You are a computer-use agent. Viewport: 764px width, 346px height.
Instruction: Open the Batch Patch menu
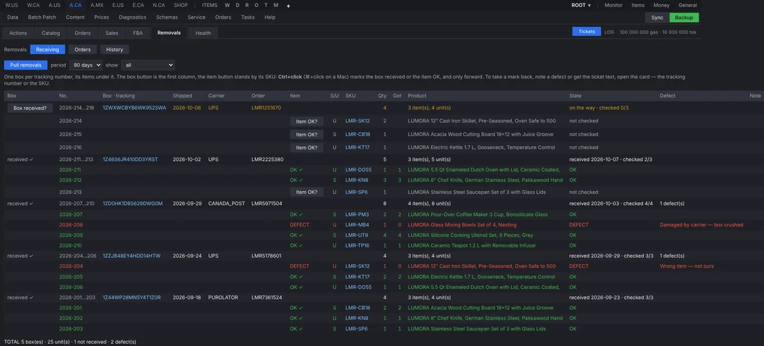[x=42, y=17]
